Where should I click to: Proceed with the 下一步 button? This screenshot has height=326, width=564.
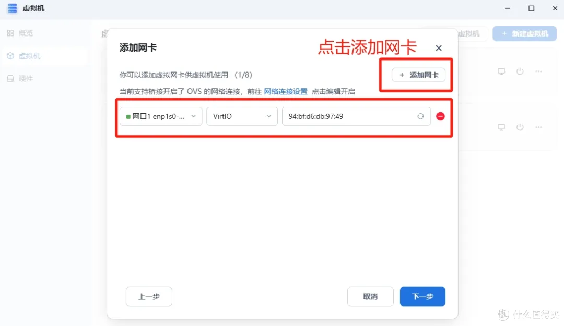(x=422, y=296)
